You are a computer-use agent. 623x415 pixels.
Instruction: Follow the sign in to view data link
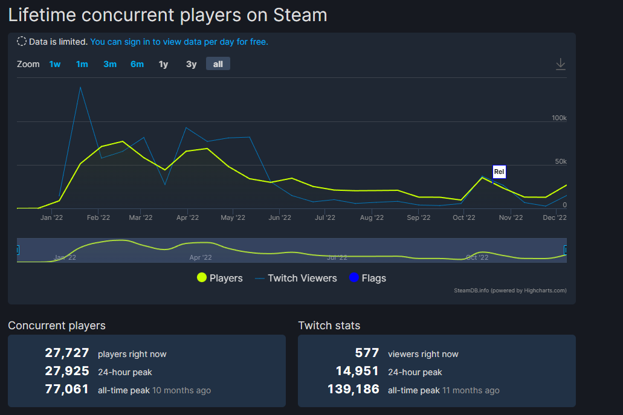click(179, 42)
